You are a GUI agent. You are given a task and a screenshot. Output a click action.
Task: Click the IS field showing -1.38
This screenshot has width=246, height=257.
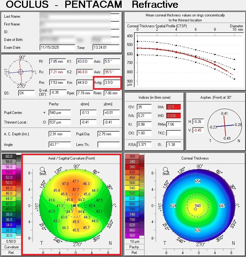tap(174, 145)
